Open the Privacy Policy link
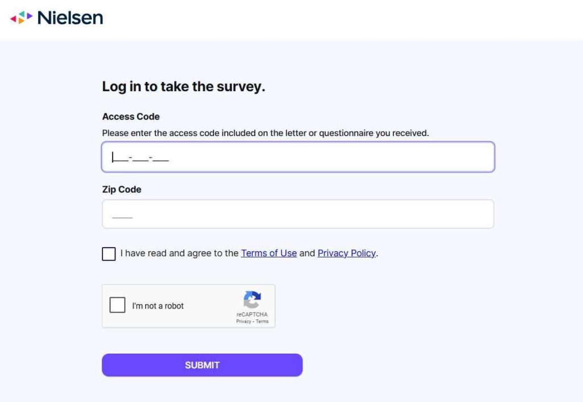Screen dimensions: 583x402 pos(347,253)
